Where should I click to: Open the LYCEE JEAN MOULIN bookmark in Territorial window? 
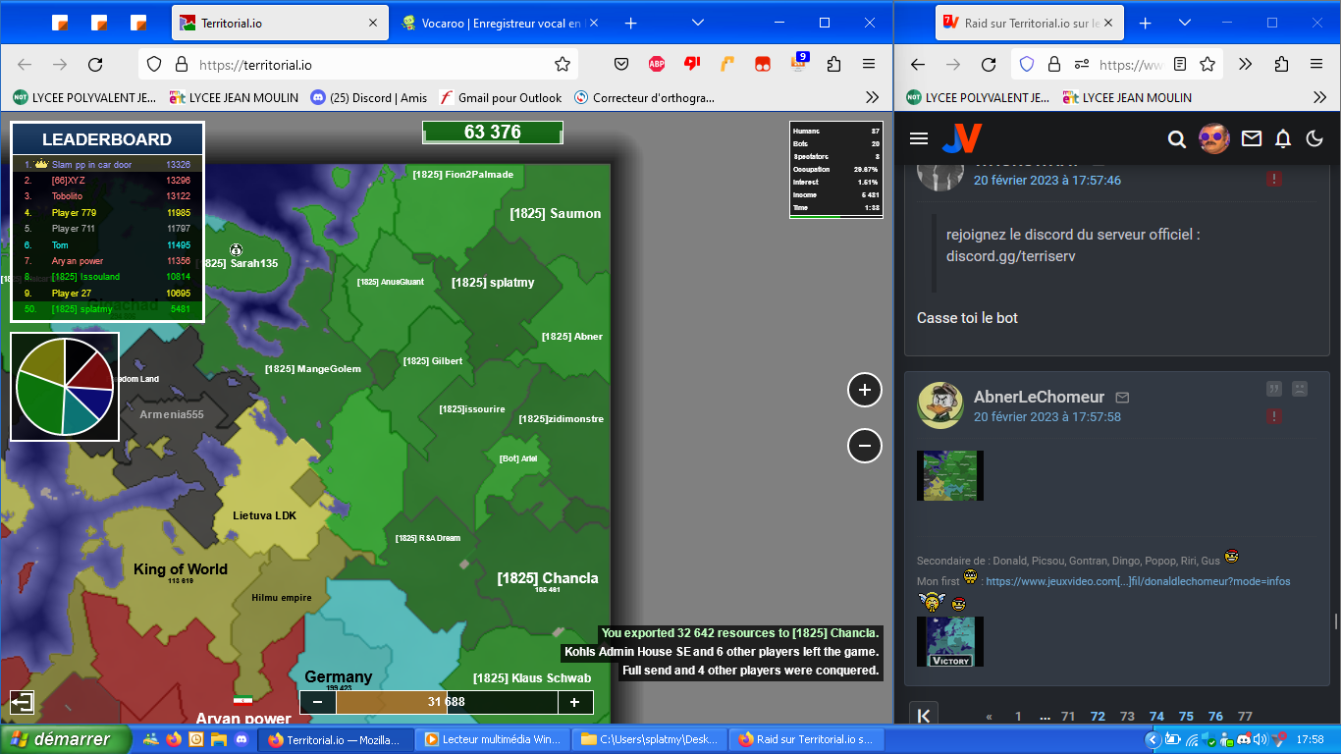coord(234,97)
